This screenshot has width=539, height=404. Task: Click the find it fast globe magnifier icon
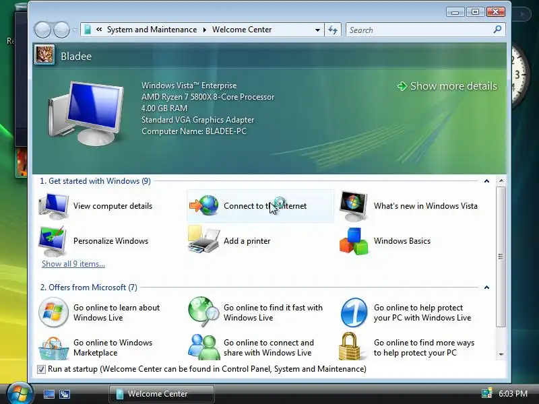tap(203, 312)
